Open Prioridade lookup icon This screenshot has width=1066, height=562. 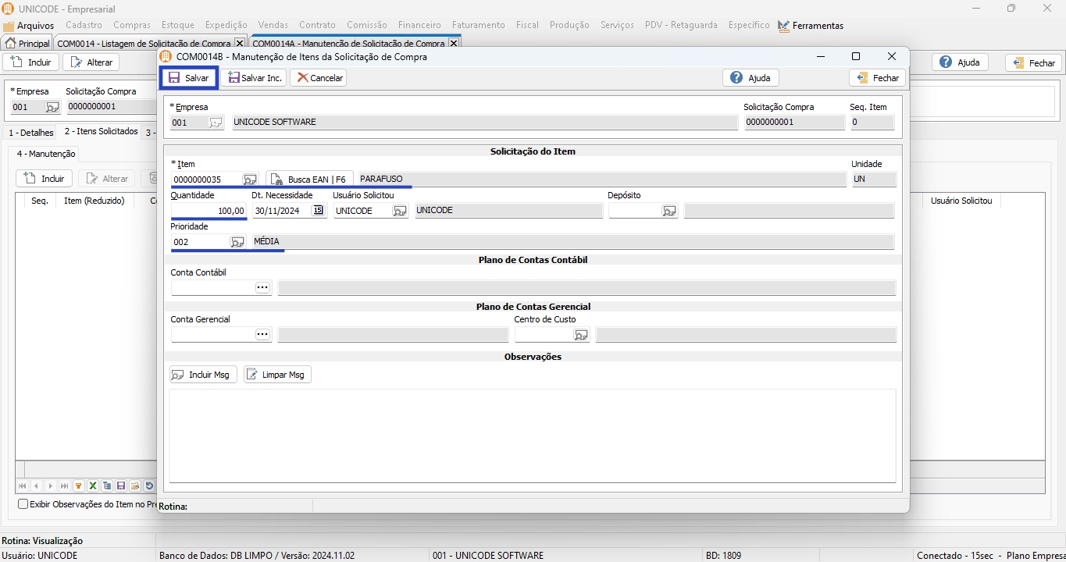click(x=237, y=242)
